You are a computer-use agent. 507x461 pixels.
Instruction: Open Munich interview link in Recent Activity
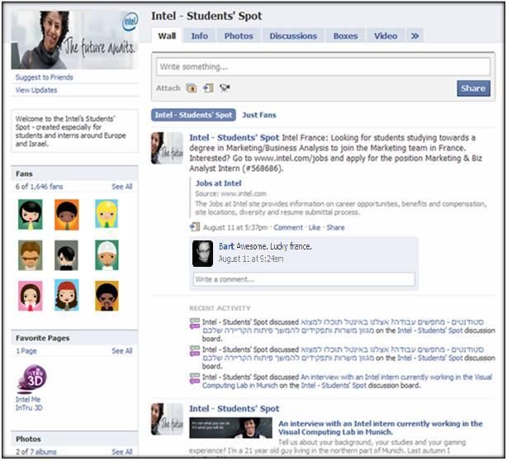coord(347,381)
